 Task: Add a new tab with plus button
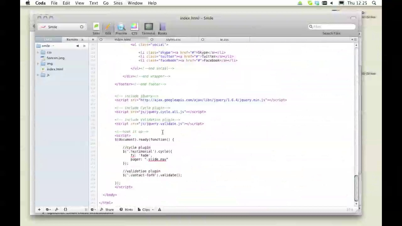(x=93, y=40)
